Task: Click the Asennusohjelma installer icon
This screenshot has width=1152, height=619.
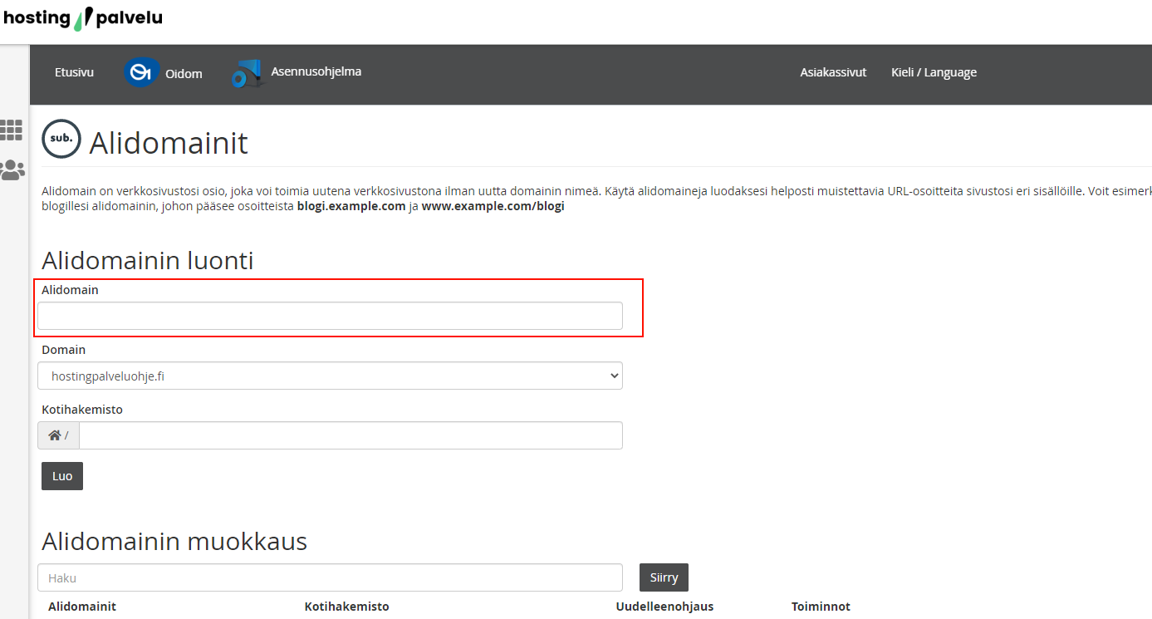Action: pyautogui.click(x=247, y=74)
